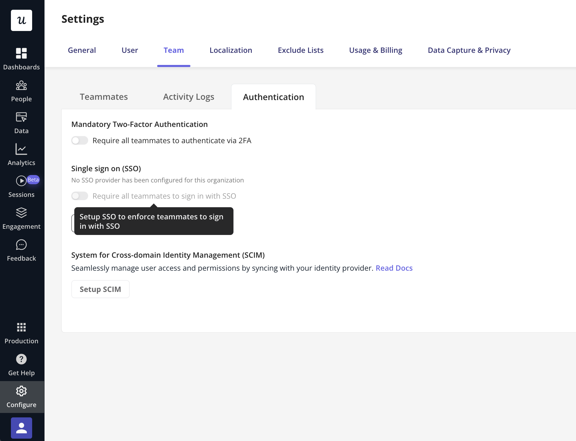The image size is (576, 441).
Task: Enable mandatory 2FA toggle
Action: (x=80, y=141)
